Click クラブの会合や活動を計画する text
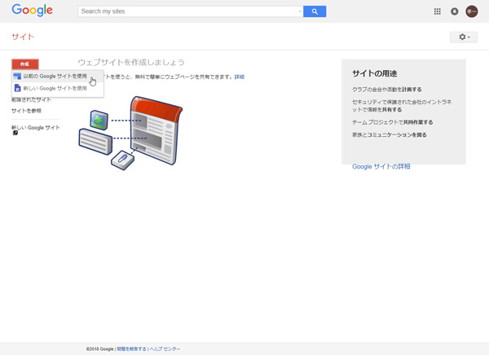This screenshot has width=489, height=355. point(386,90)
